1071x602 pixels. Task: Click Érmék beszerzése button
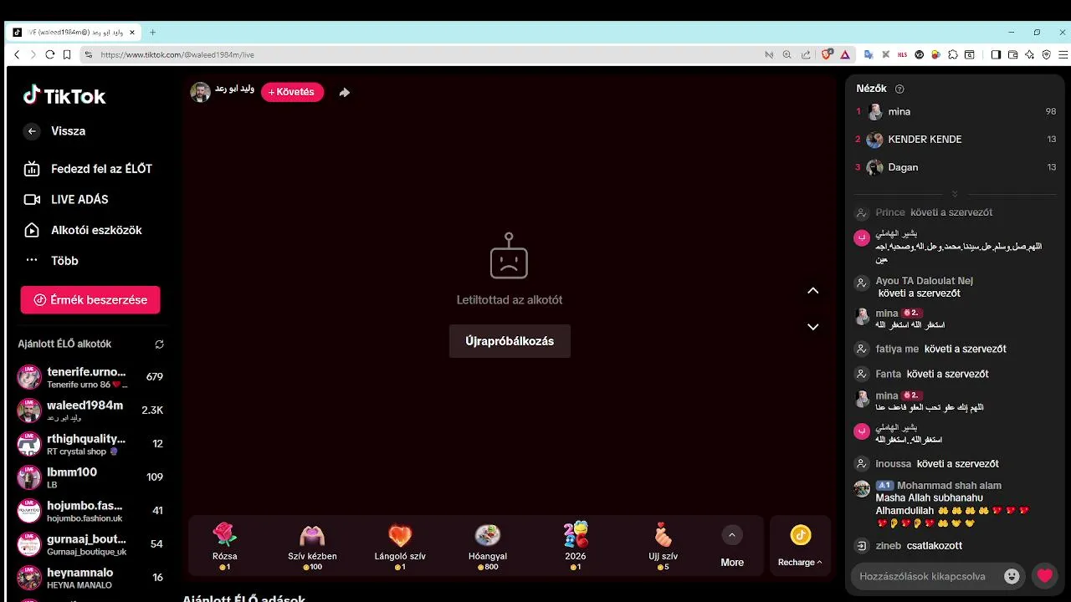(x=90, y=299)
